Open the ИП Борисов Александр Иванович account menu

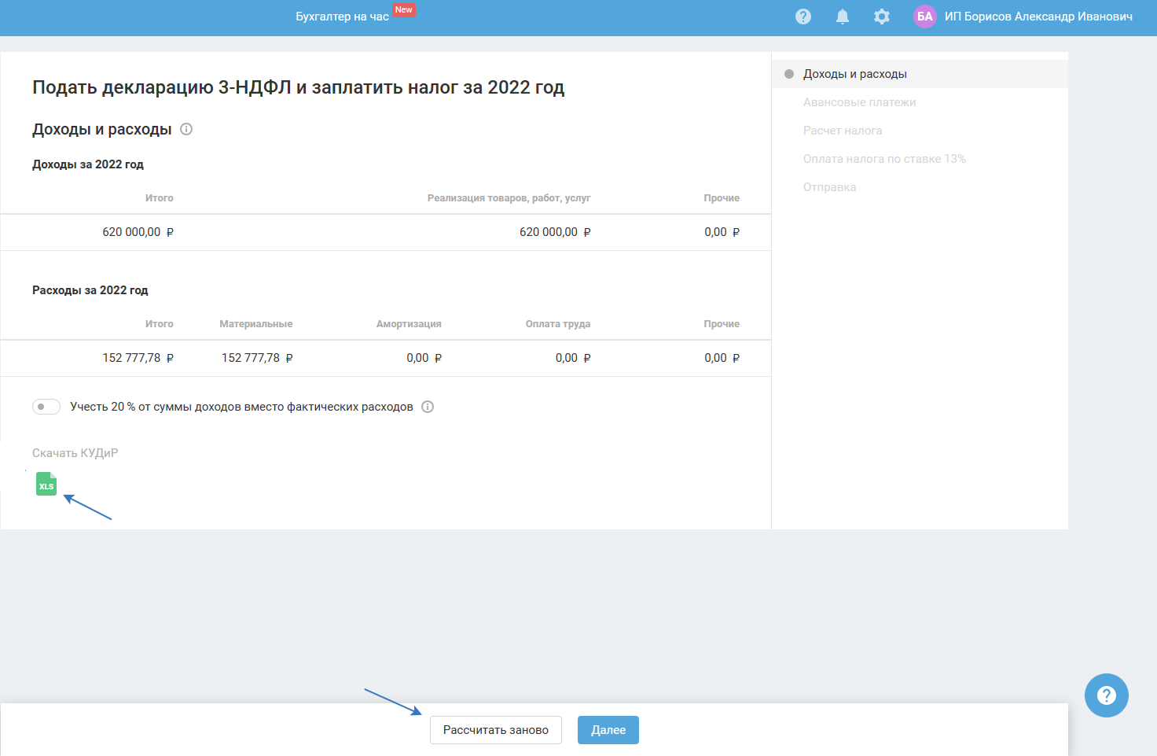[x=1038, y=17]
